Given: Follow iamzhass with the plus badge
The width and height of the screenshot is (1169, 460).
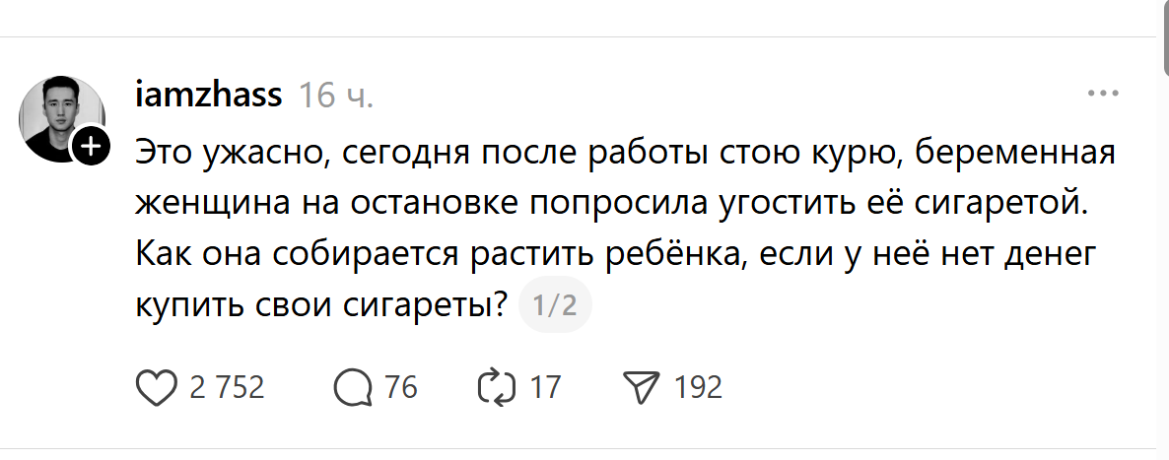Looking at the screenshot, I should click(x=90, y=148).
